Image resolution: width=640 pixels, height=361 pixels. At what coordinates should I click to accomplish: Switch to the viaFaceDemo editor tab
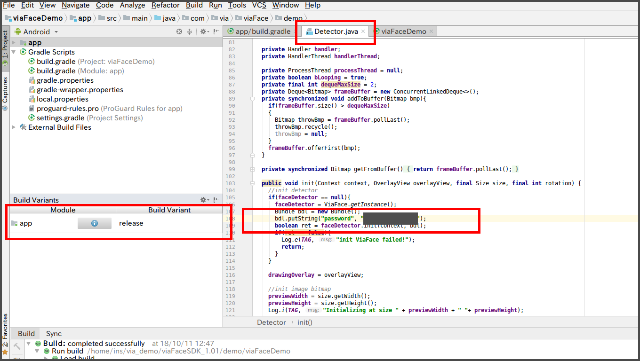point(404,31)
